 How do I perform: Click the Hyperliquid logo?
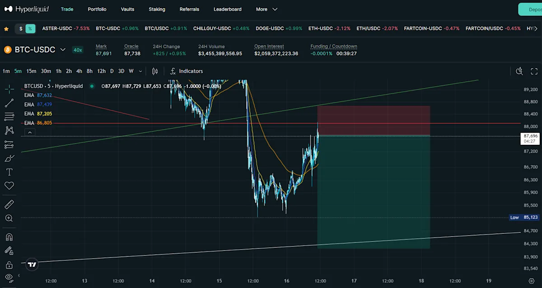tap(27, 9)
